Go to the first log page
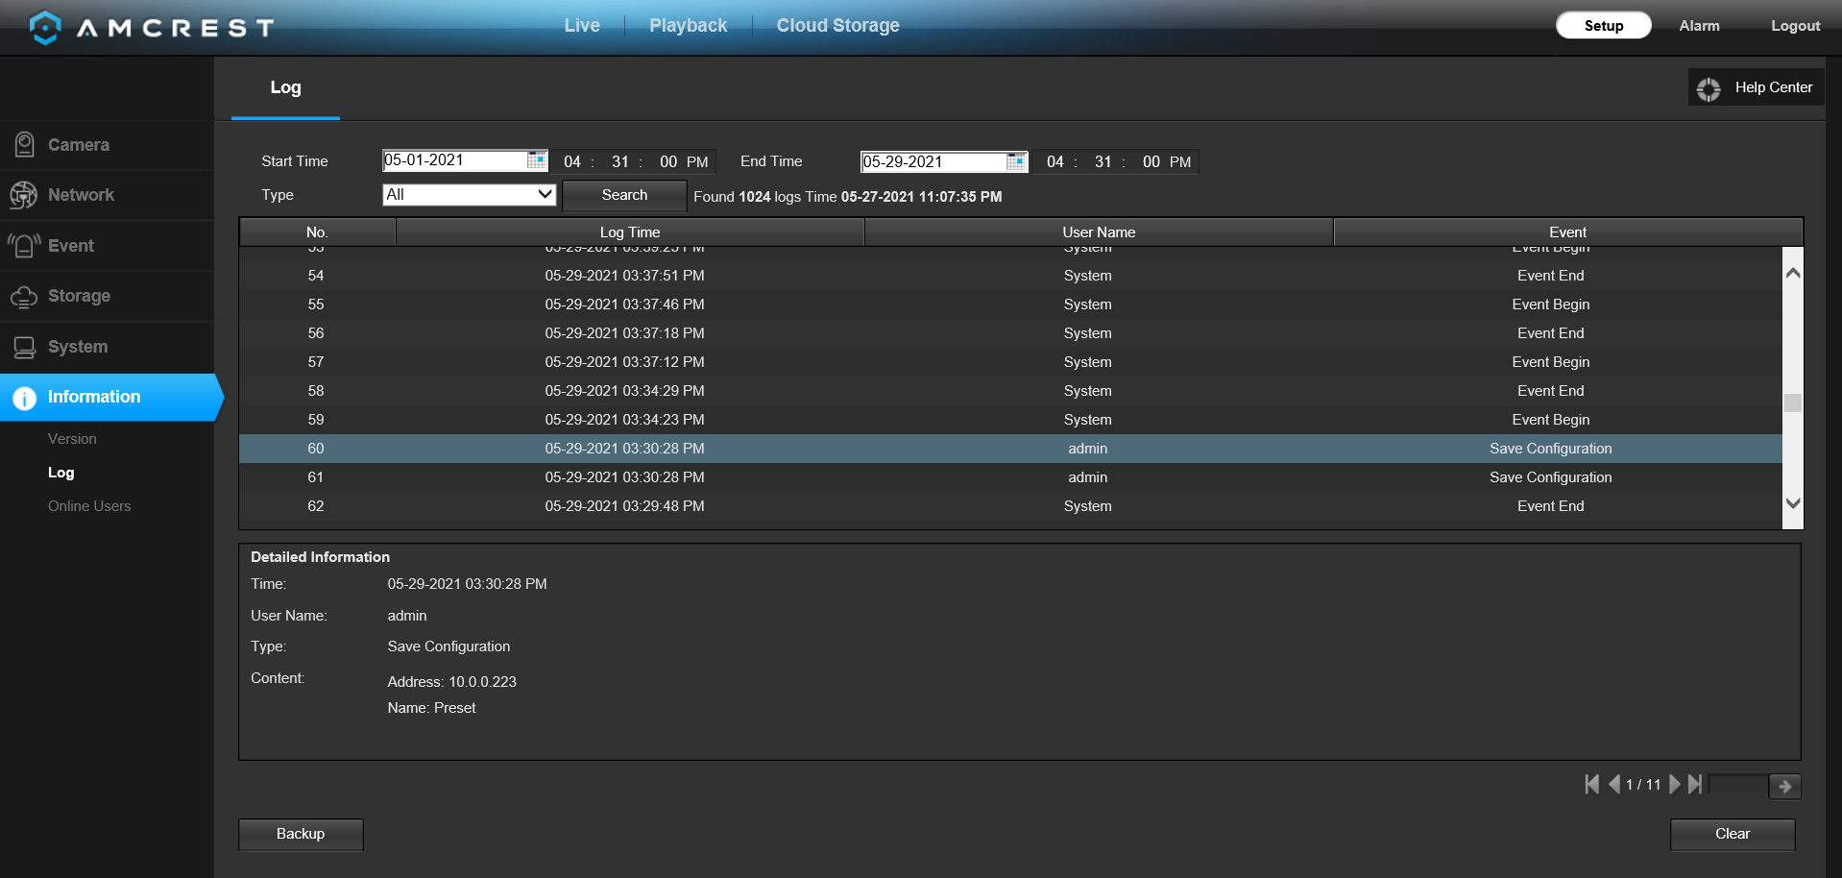 [x=1592, y=785]
